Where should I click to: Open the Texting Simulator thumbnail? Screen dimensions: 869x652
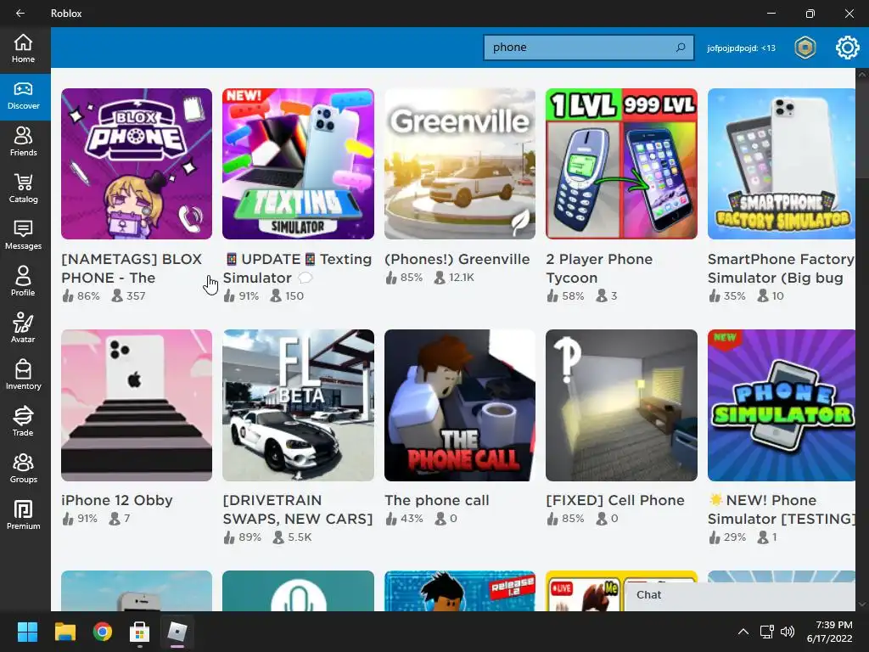tap(298, 164)
